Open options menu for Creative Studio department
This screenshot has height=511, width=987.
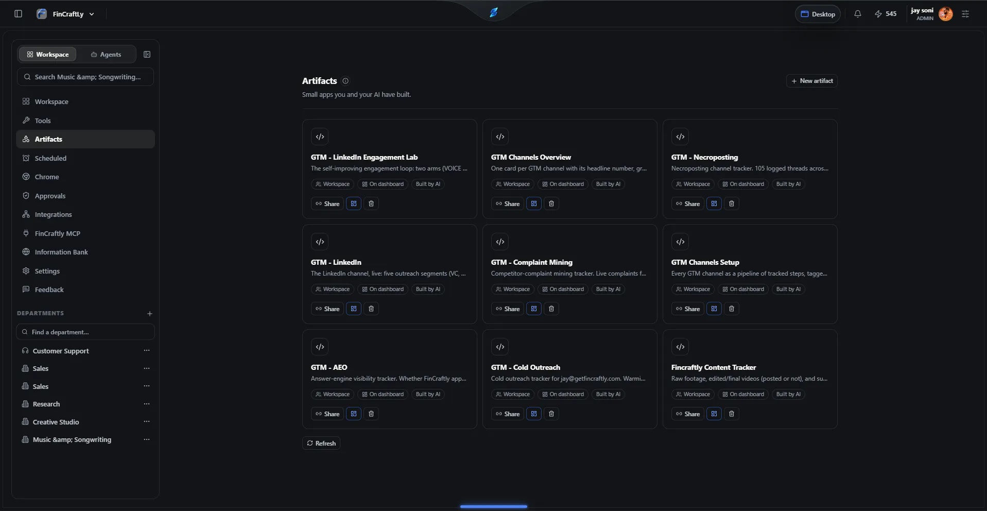click(x=147, y=421)
